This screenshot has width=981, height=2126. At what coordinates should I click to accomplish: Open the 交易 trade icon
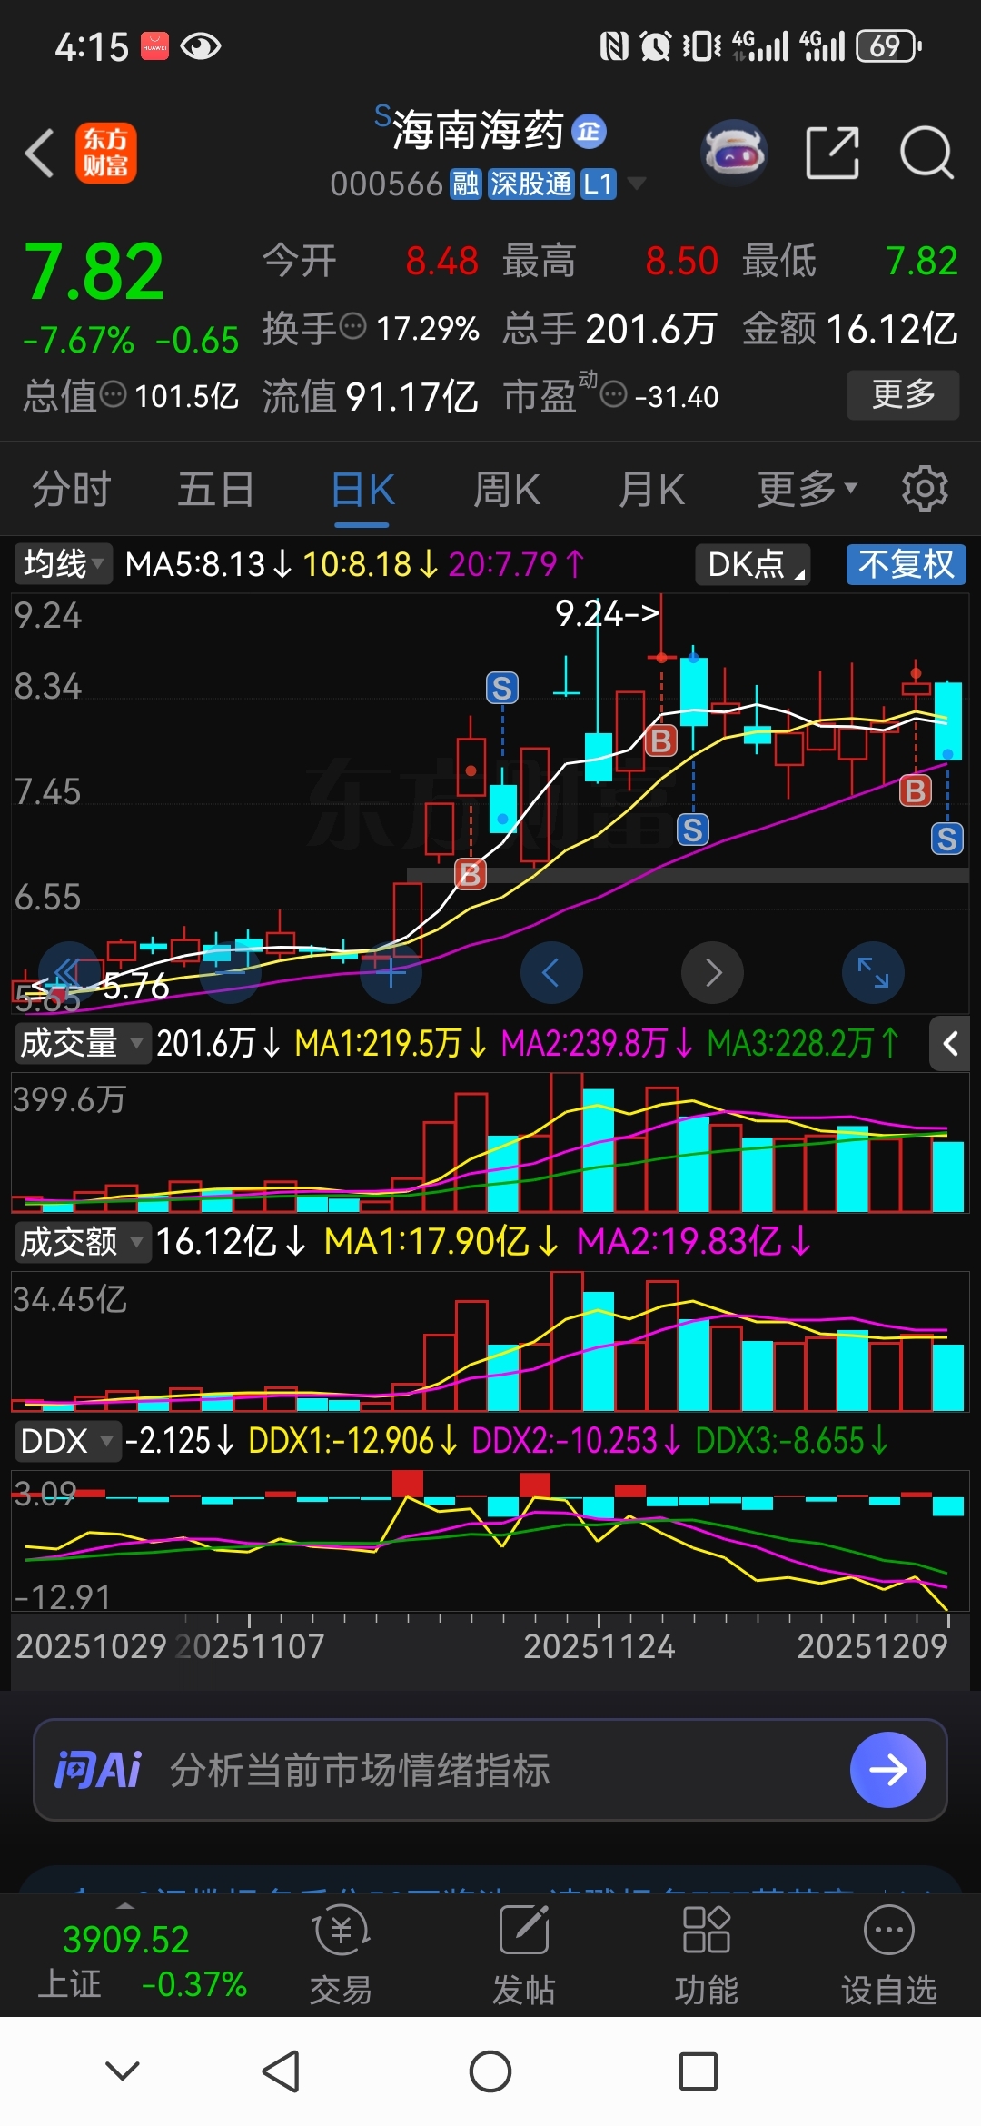[x=341, y=1955]
